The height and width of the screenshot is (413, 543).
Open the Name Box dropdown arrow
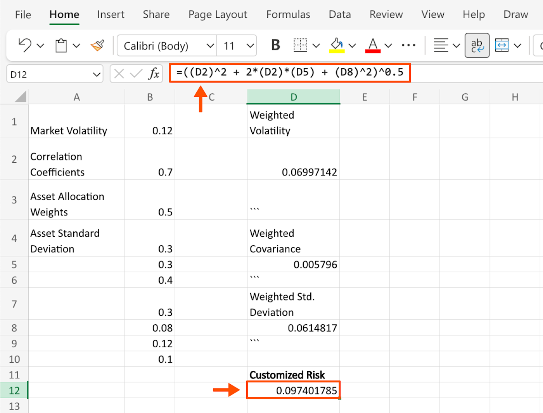click(x=97, y=74)
